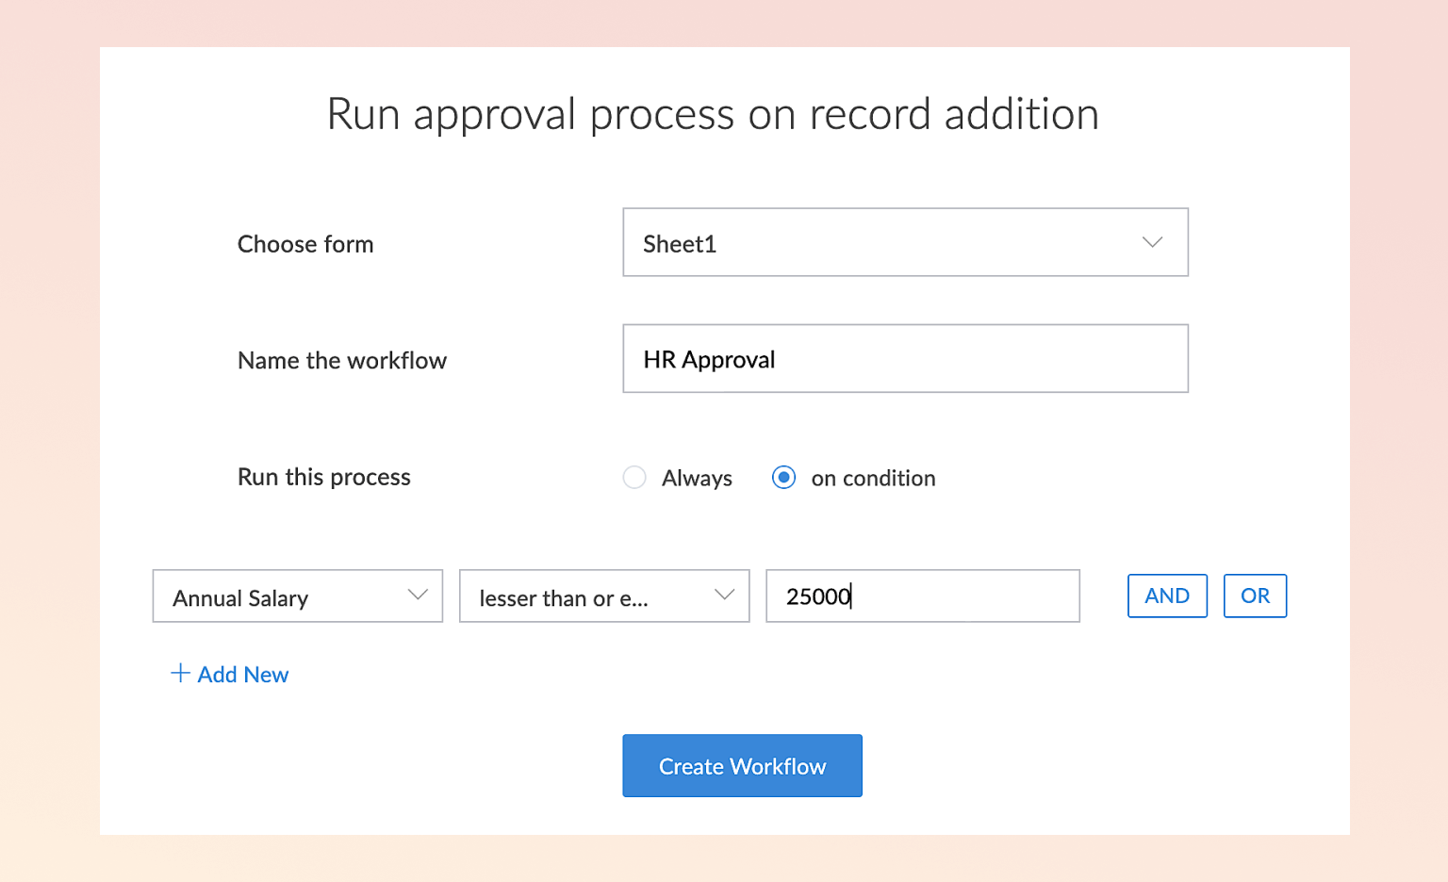The image size is (1448, 882).
Task: Click the plus icon beside Add New
Action: pos(180,673)
